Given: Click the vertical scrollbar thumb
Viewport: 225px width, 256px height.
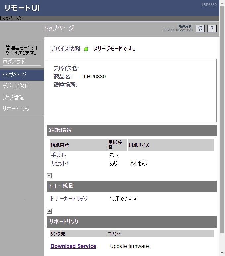Looking at the screenshot, I should pyautogui.click(x=222, y=120).
